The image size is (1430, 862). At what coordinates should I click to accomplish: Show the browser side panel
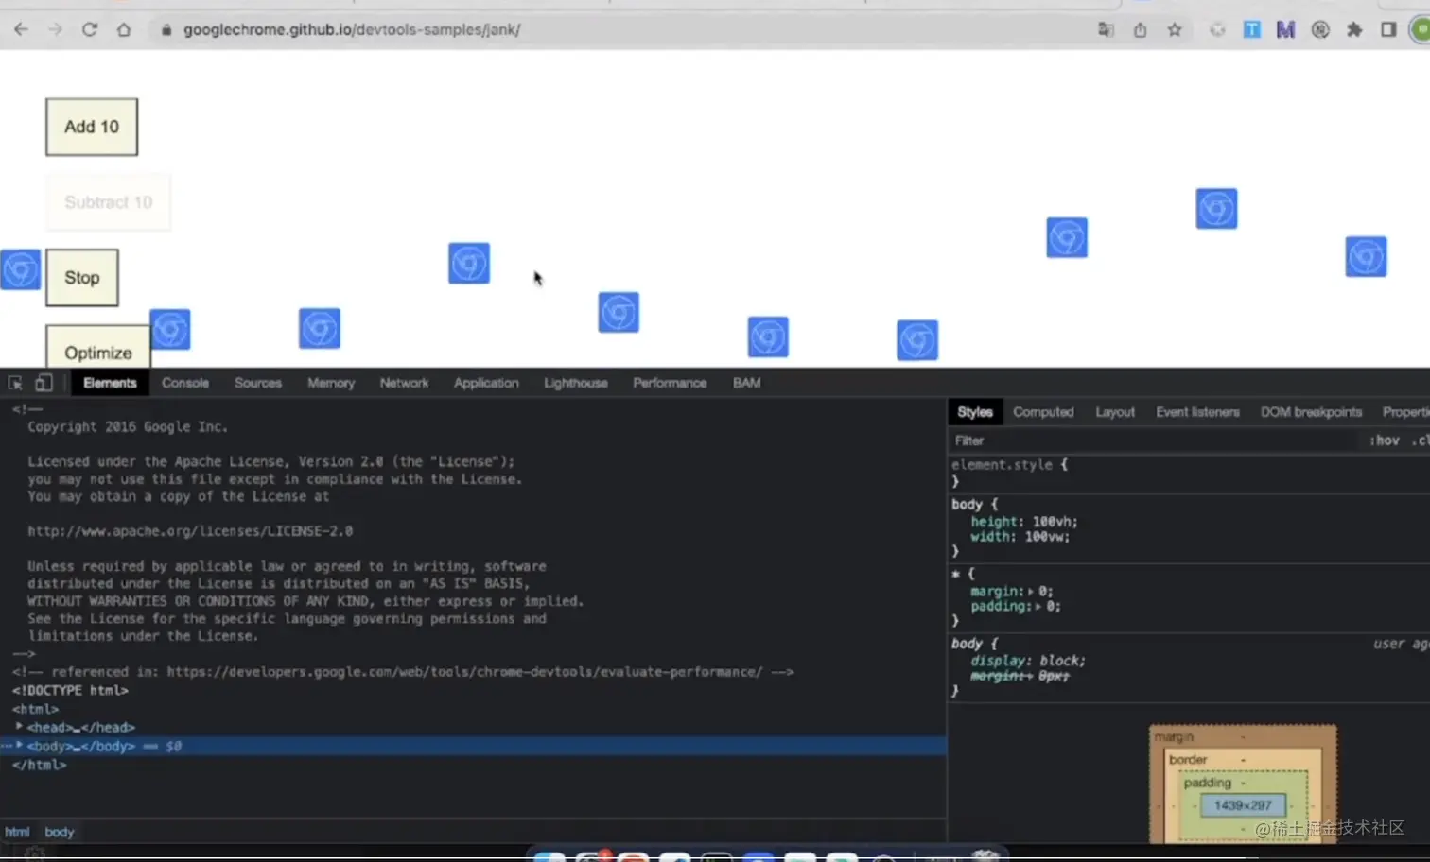pos(1388,29)
